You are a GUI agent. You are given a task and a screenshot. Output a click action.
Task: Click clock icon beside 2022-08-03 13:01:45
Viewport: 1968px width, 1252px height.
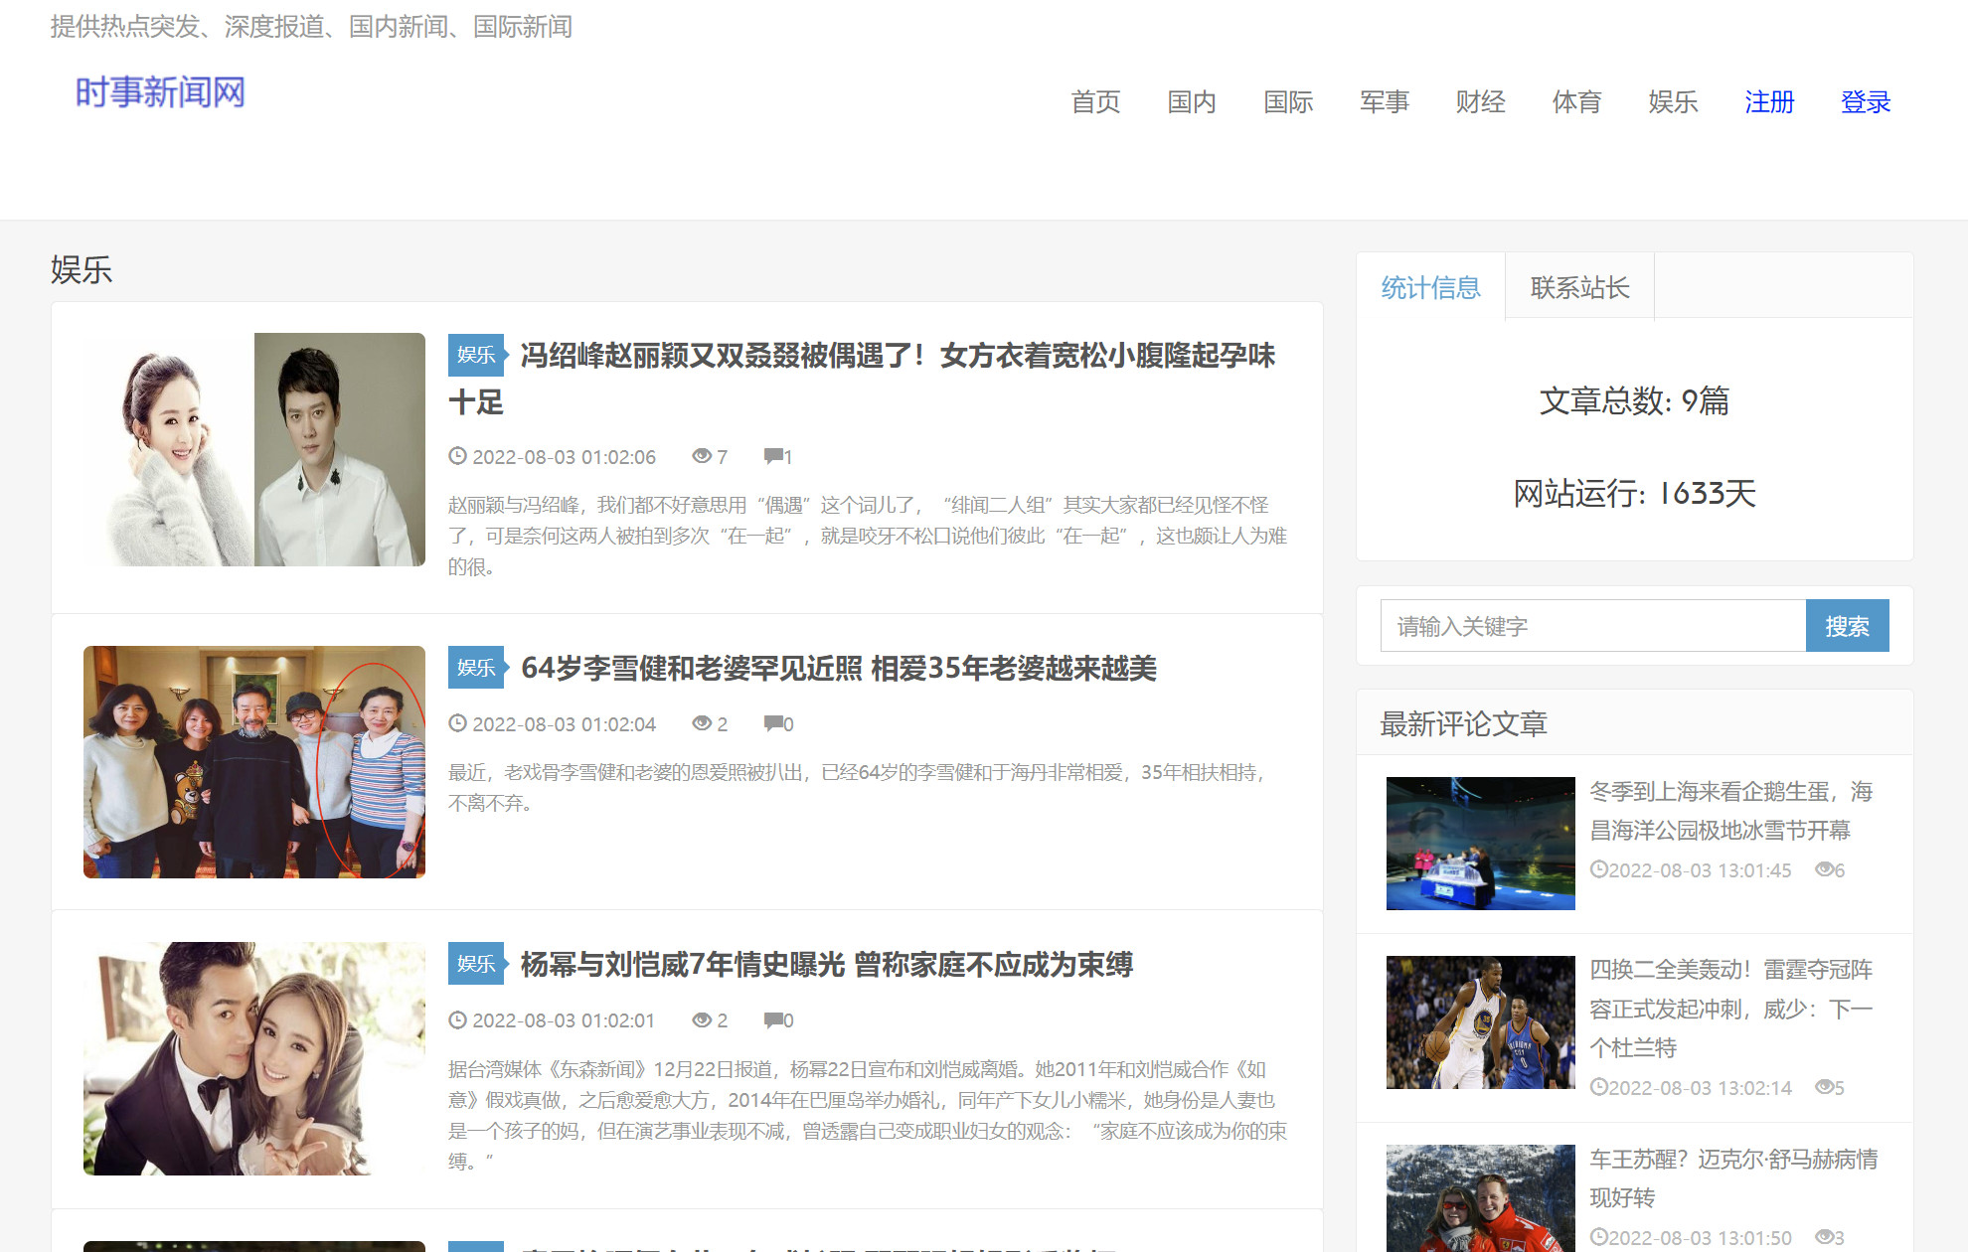point(1598,869)
